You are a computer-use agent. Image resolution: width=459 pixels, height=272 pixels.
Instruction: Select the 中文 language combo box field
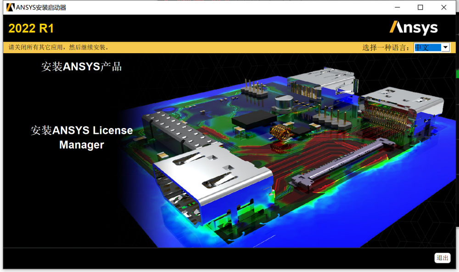pos(431,47)
